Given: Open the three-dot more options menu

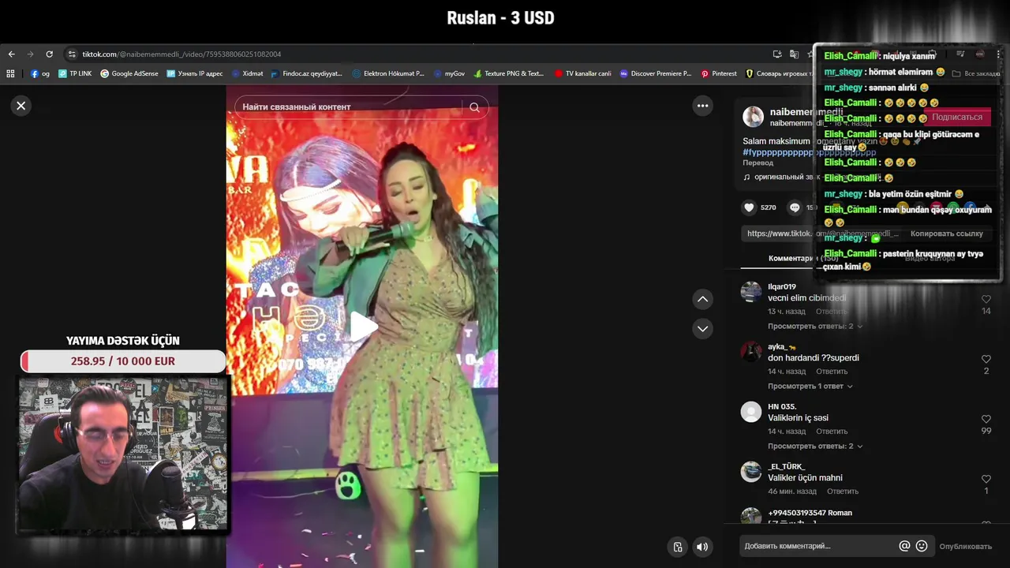Looking at the screenshot, I should [x=702, y=106].
